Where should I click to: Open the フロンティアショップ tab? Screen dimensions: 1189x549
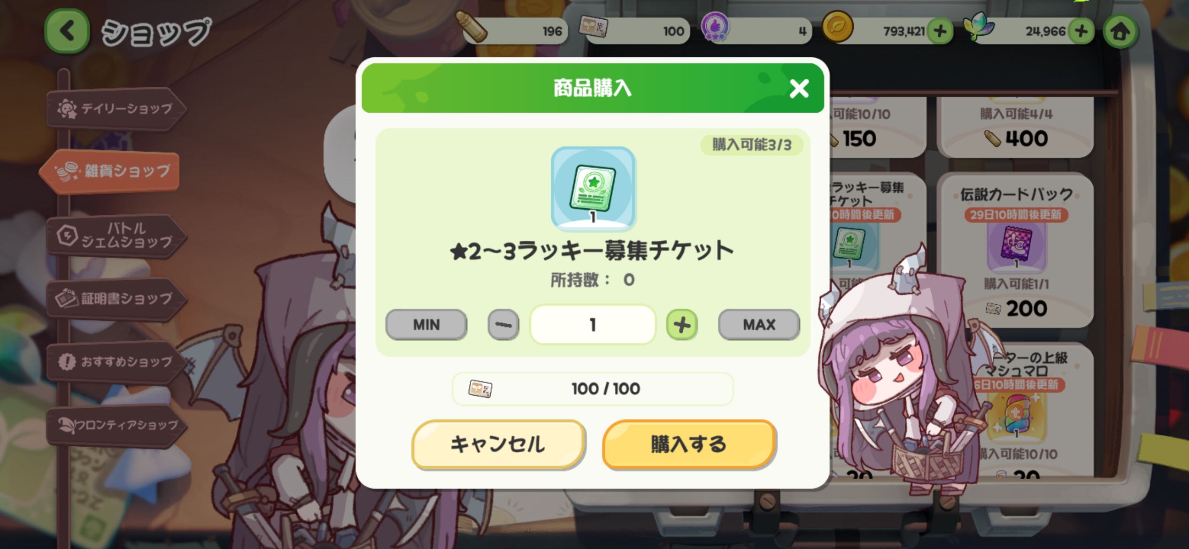coord(116,425)
